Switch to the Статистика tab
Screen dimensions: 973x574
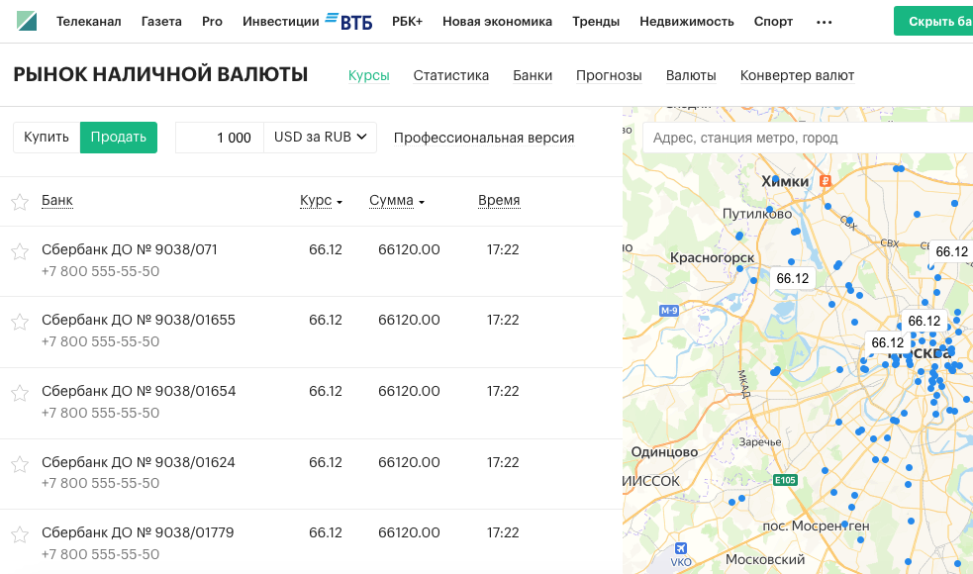click(x=451, y=75)
